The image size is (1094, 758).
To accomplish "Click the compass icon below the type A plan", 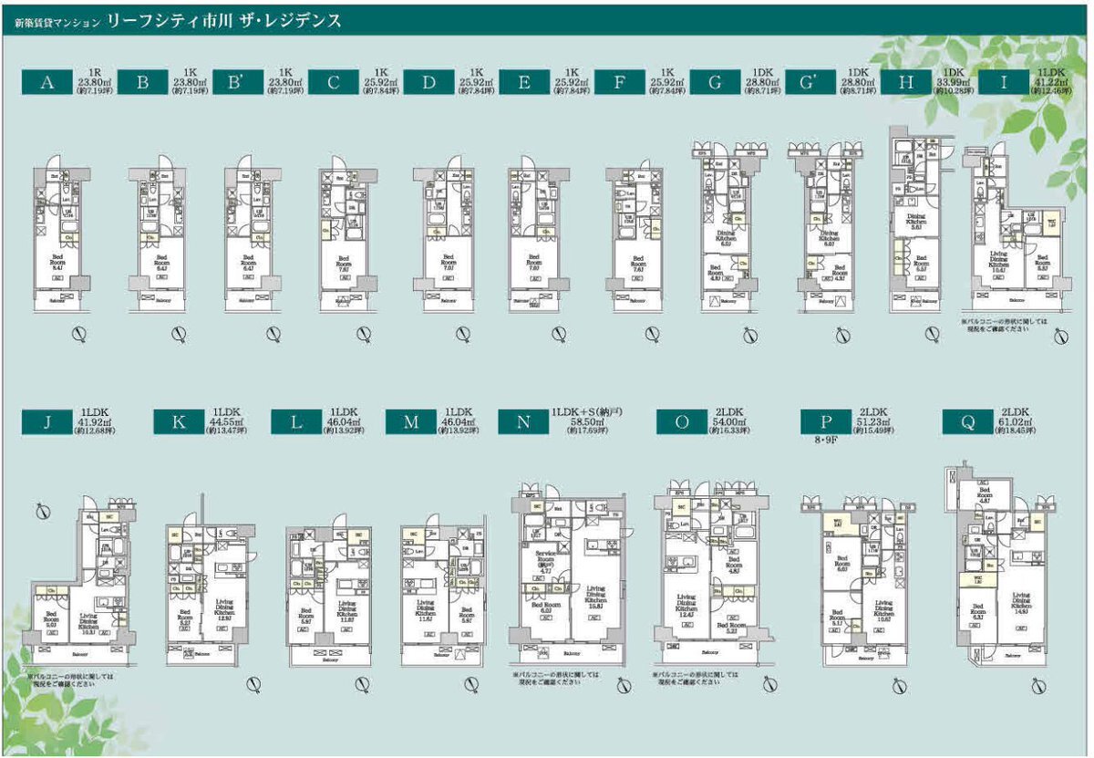I will pos(78,337).
